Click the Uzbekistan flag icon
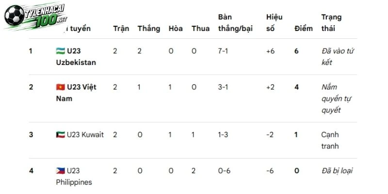Viewport: 388px width, 194px height. tap(60, 51)
